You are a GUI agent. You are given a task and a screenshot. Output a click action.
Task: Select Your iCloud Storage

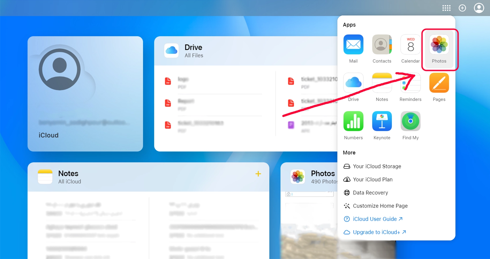pos(377,166)
